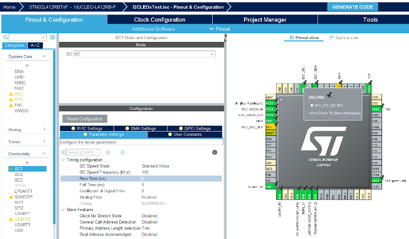
Task: Select I2C1_SCL radio option in pin popup
Action: pyautogui.click(x=312, y=105)
